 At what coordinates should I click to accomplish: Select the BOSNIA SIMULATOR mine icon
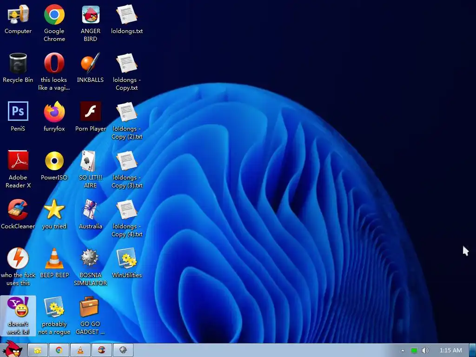[x=91, y=266]
